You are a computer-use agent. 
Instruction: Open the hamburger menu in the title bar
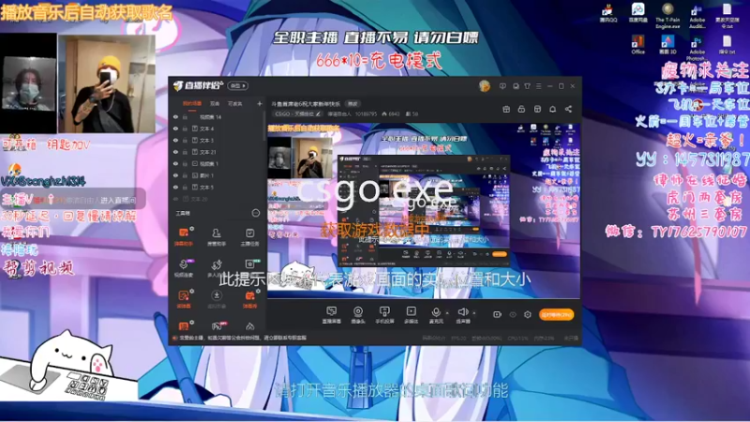(x=538, y=86)
